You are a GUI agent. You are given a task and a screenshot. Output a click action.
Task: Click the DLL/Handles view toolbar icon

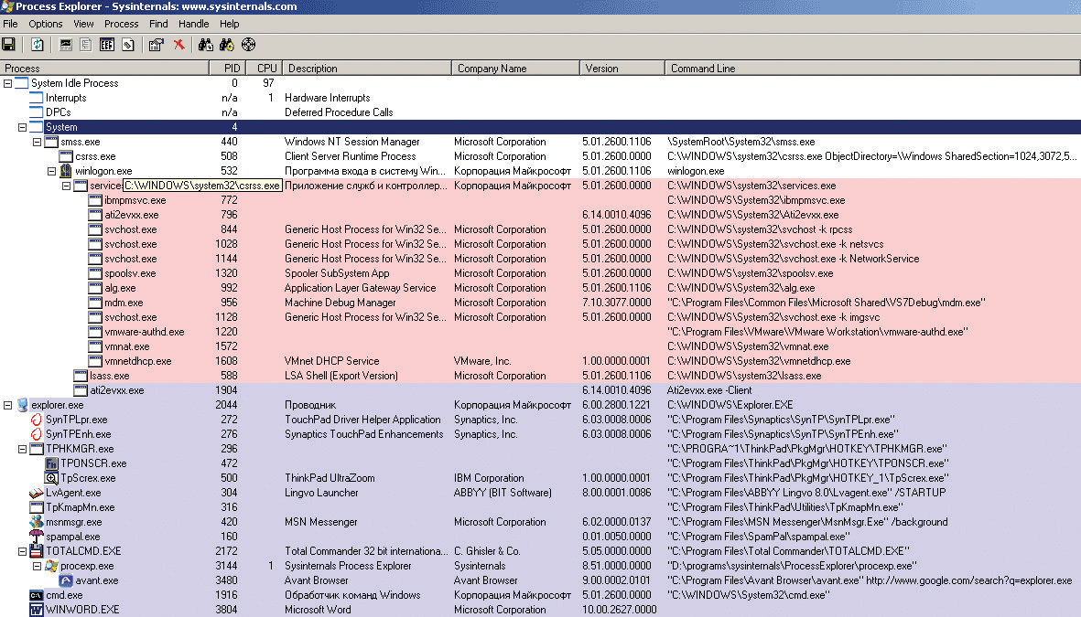tap(128, 45)
